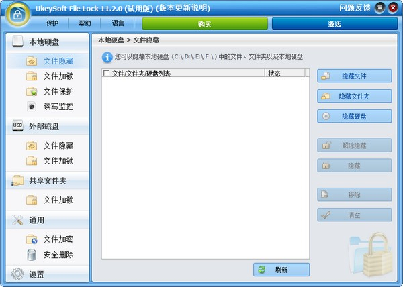The height and width of the screenshot is (287, 403).
Task: Select 文件加锁 text under 外部磁盘
Action: [x=58, y=161]
